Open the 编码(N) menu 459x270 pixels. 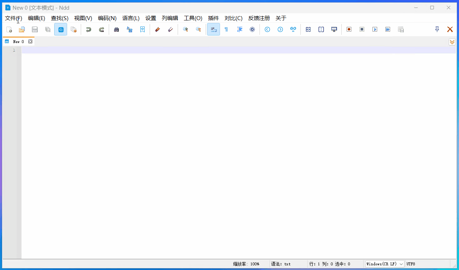pos(107,18)
